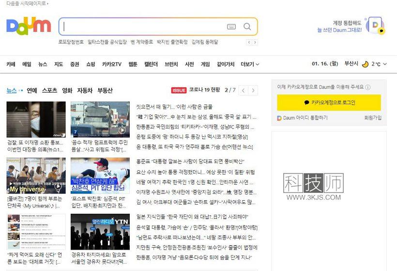Go to previous issue with left arrow
This screenshot has width=397, height=271.
point(244,91)
